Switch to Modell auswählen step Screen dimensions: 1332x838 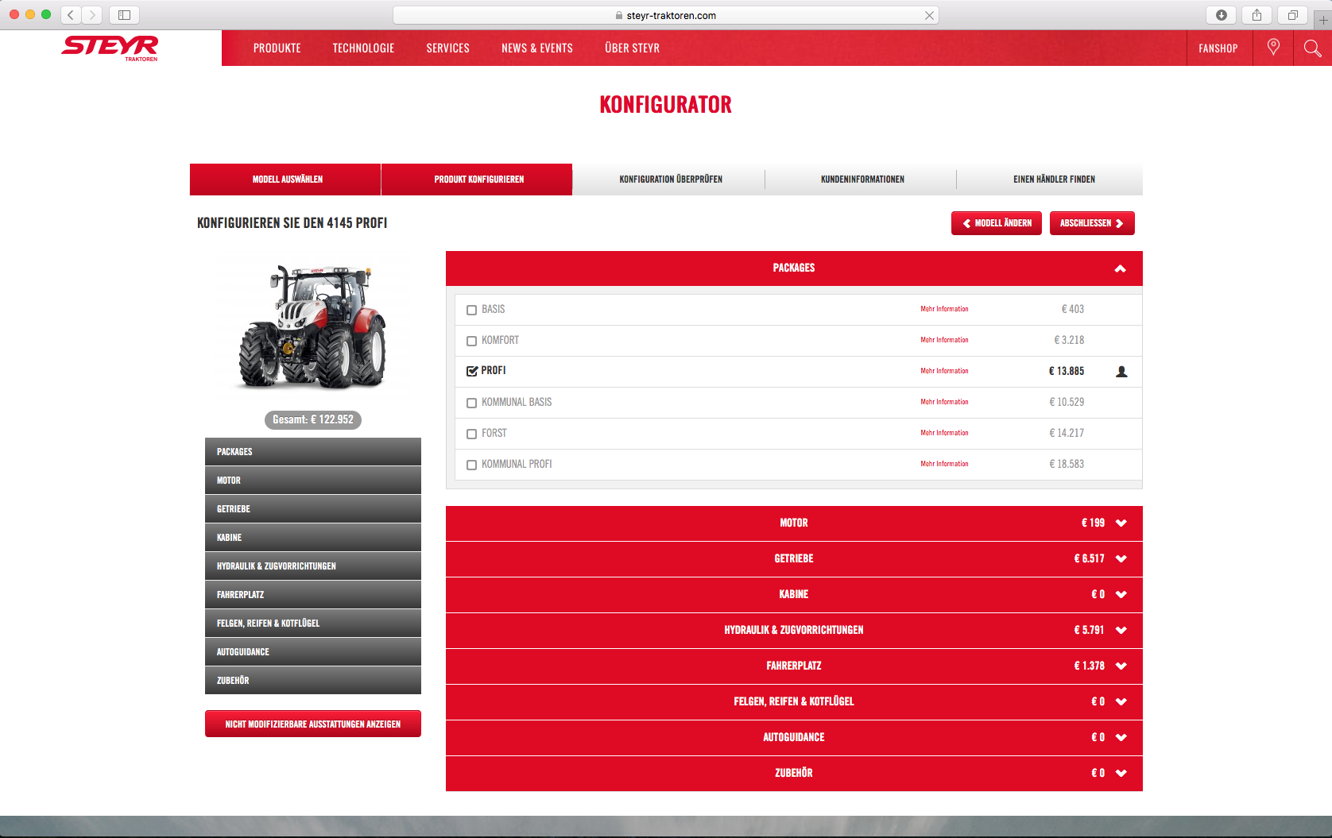tap(285, 180)
